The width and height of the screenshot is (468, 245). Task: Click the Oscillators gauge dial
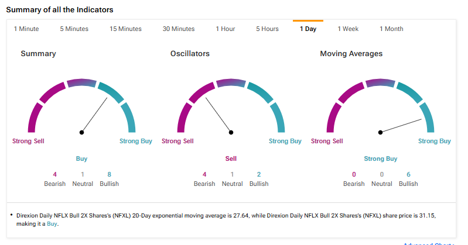point(231,106)
